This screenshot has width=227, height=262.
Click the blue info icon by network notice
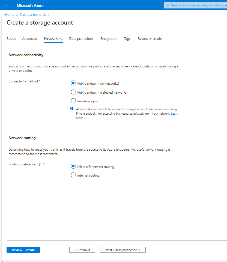(x=72, y=109)
